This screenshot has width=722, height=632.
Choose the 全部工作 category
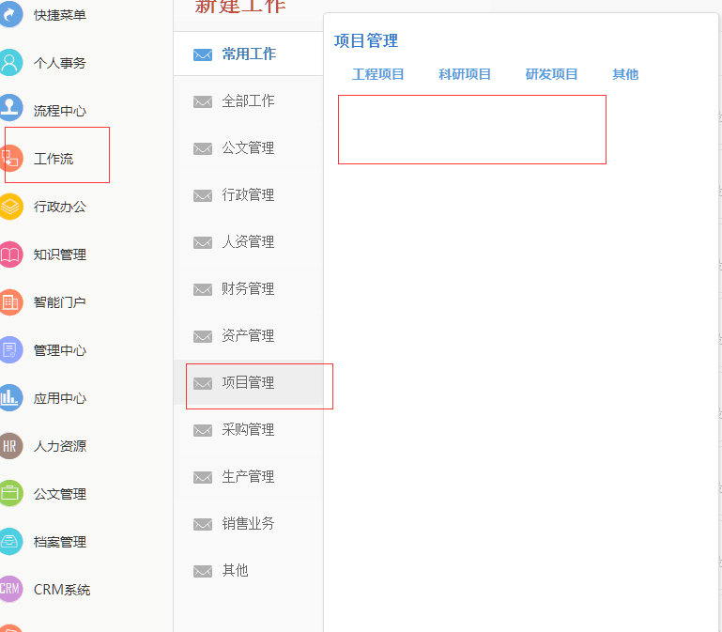click(x=248, y=101)
